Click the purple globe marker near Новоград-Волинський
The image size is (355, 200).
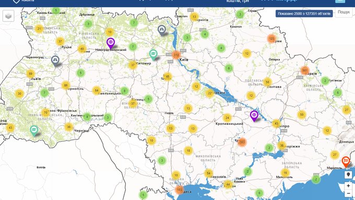111,43
